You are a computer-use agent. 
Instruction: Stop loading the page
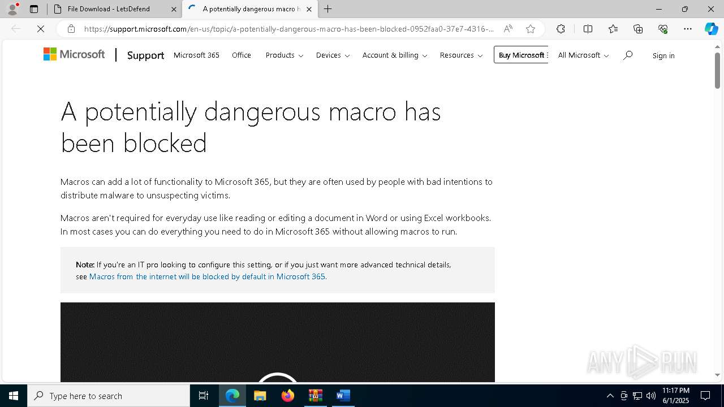41,29
